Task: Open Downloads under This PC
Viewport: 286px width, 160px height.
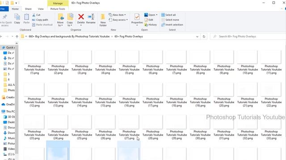Action: (x=9, y=133)
